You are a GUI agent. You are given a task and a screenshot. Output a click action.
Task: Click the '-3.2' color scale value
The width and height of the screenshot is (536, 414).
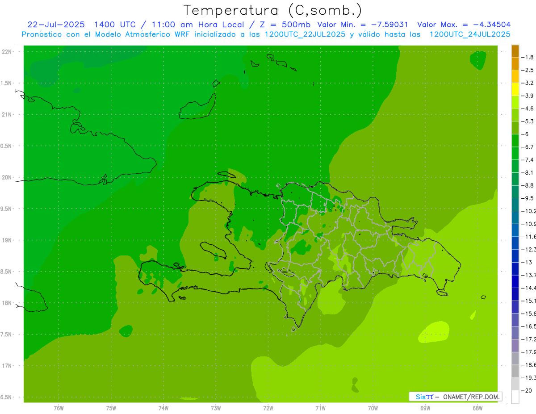(528, 83)
